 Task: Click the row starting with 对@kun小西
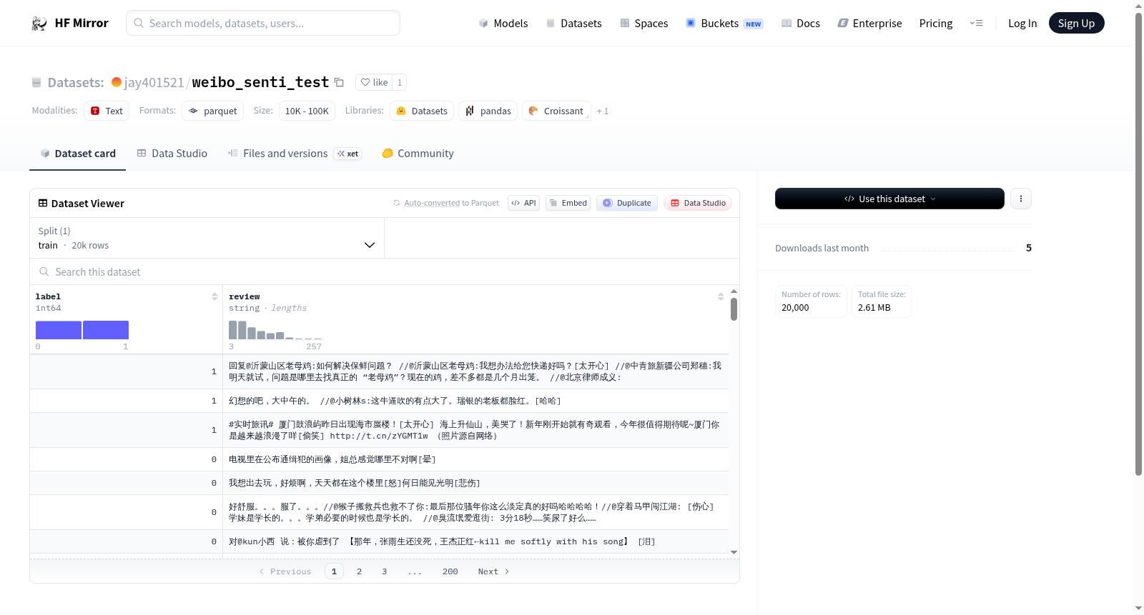(379, 541)
